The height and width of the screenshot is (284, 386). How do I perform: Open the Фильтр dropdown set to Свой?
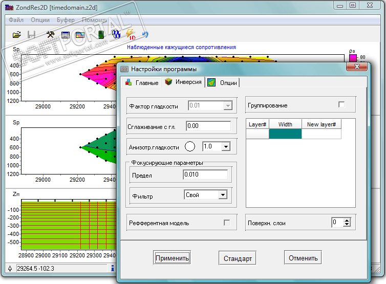point(222,195)
